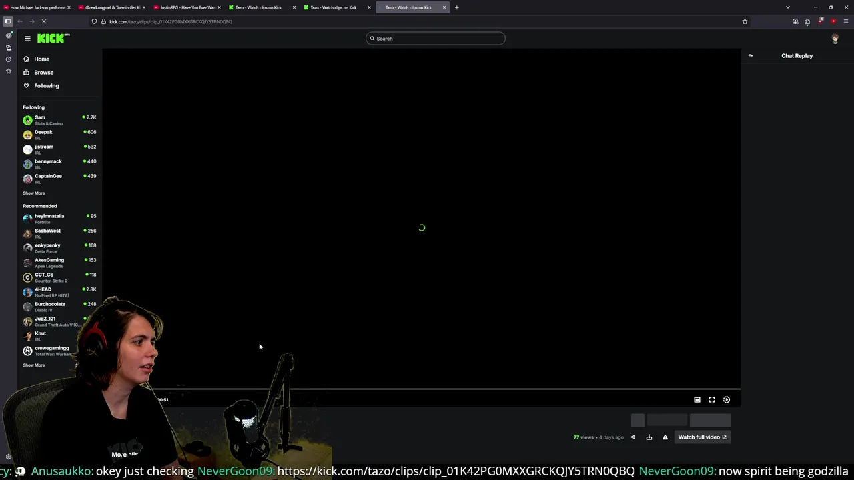Stop loading the page

[43, 21]
